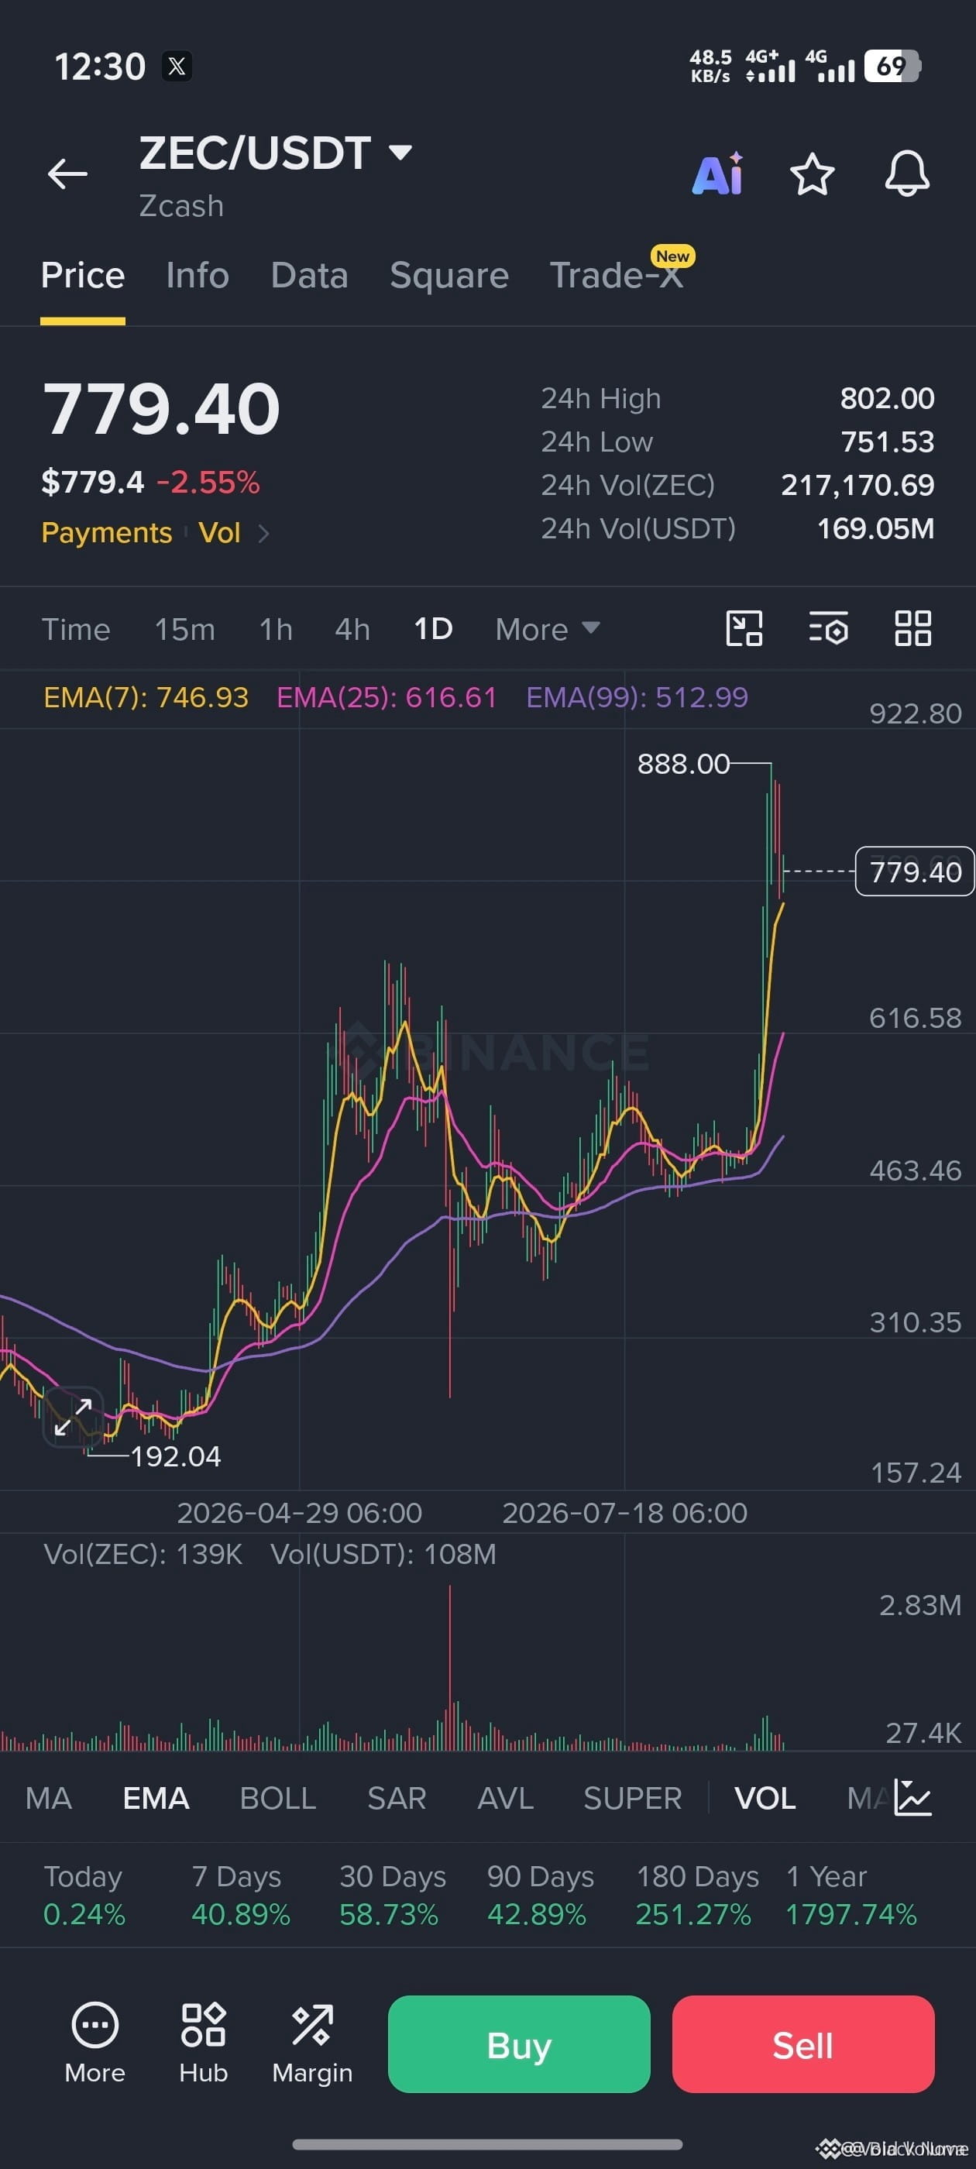Tap the 24h High 802.00 value
The height and width of the screenshot is (2169, 976).
point(887,398)
